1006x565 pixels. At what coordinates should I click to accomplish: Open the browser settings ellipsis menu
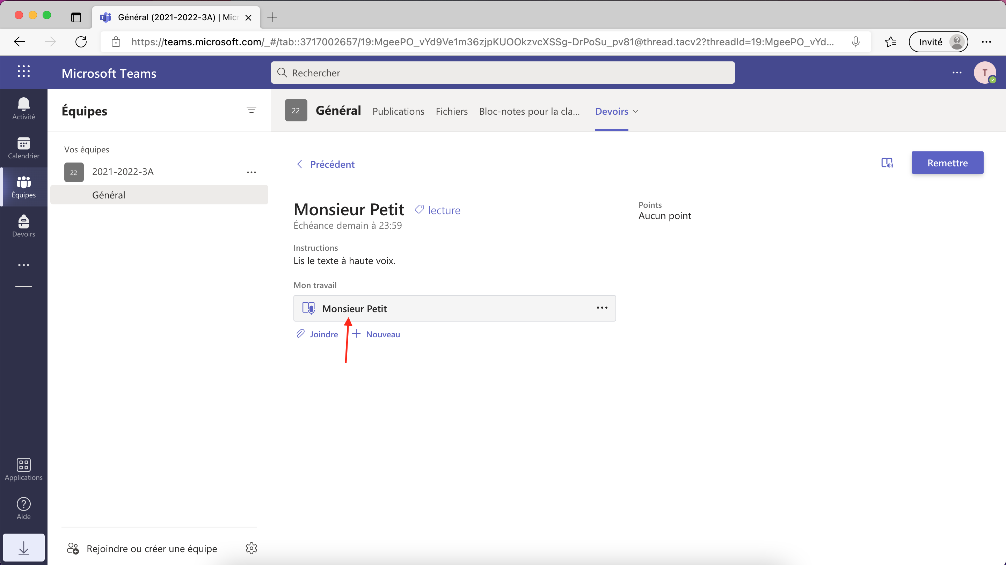(986, 42)
